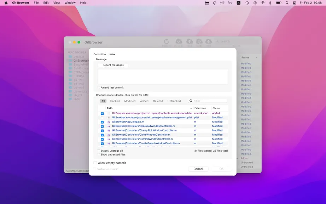
Task: Unstage contents.xcworkspacedata using its checkbox
Action: (102, 113)
